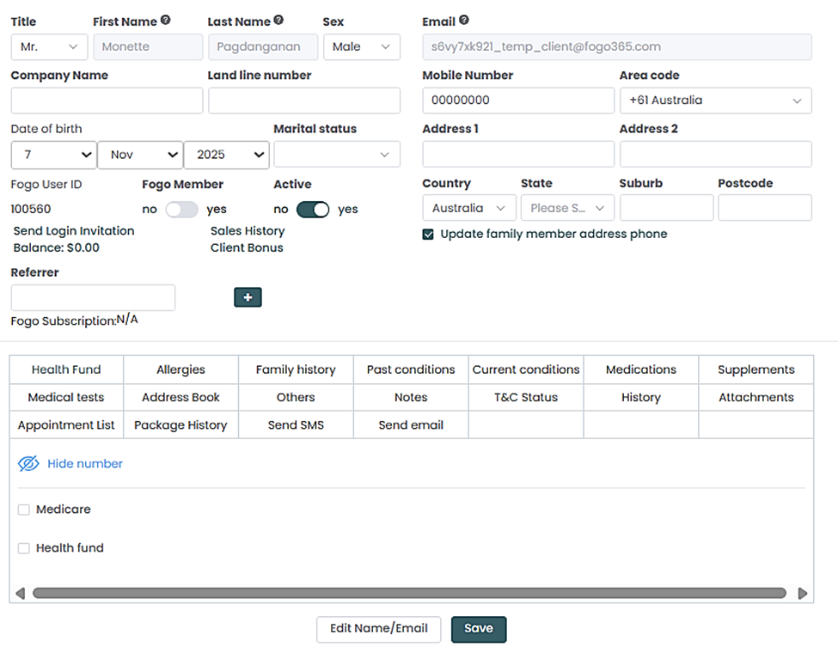This screenshot has width=838, height=647.
Task: Switch to the Allergies tab
Action: tap(180, 369)
